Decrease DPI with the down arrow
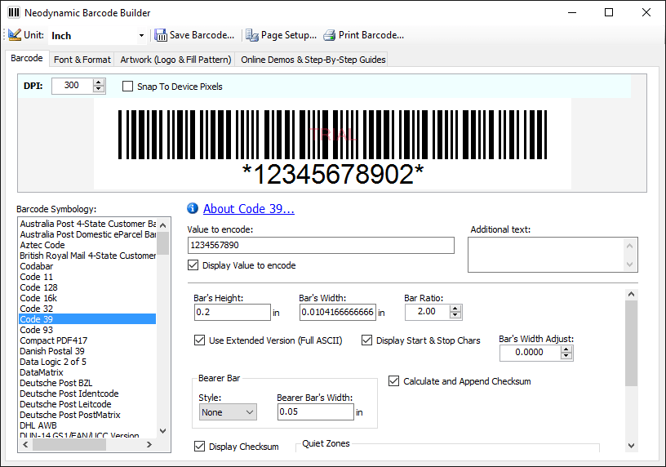This screenshot has height=467, width=666. point(99,89)
